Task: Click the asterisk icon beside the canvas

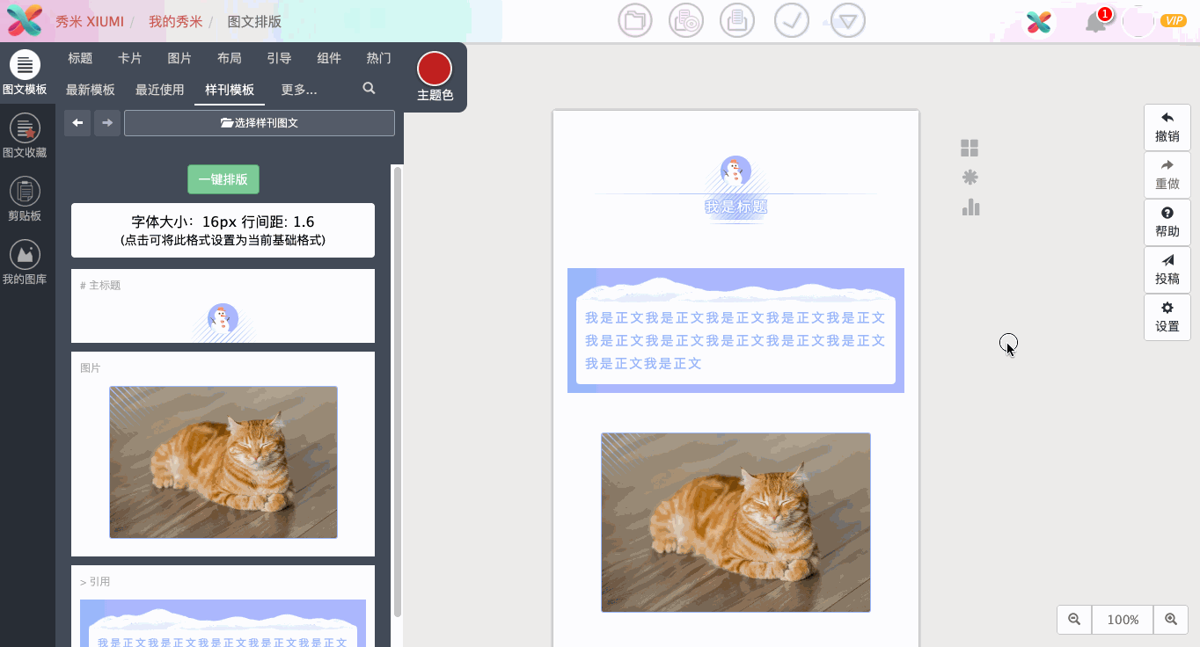Action: click(x=970, y=178)
